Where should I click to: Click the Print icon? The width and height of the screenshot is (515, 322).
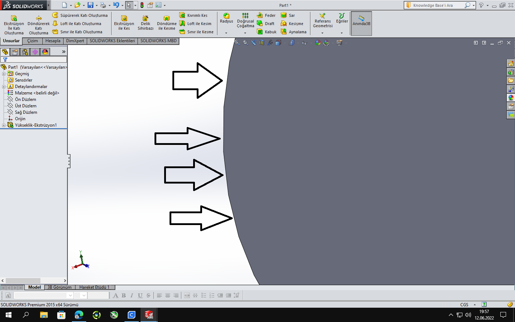coord(103,5)
